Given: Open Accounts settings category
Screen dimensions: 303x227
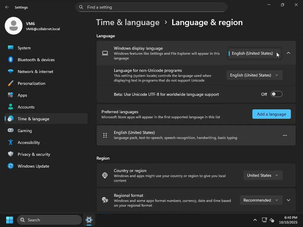Looking at the screenshot, I should pos(26,107).
